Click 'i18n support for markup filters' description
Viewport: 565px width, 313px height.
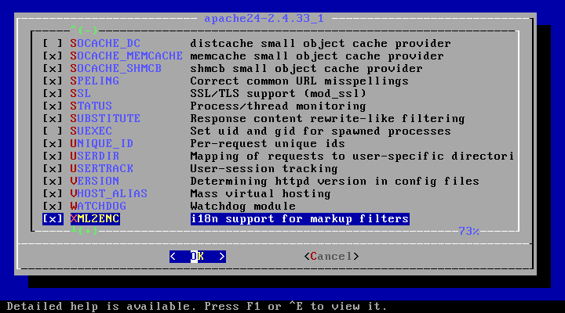[x=300, y=219]
